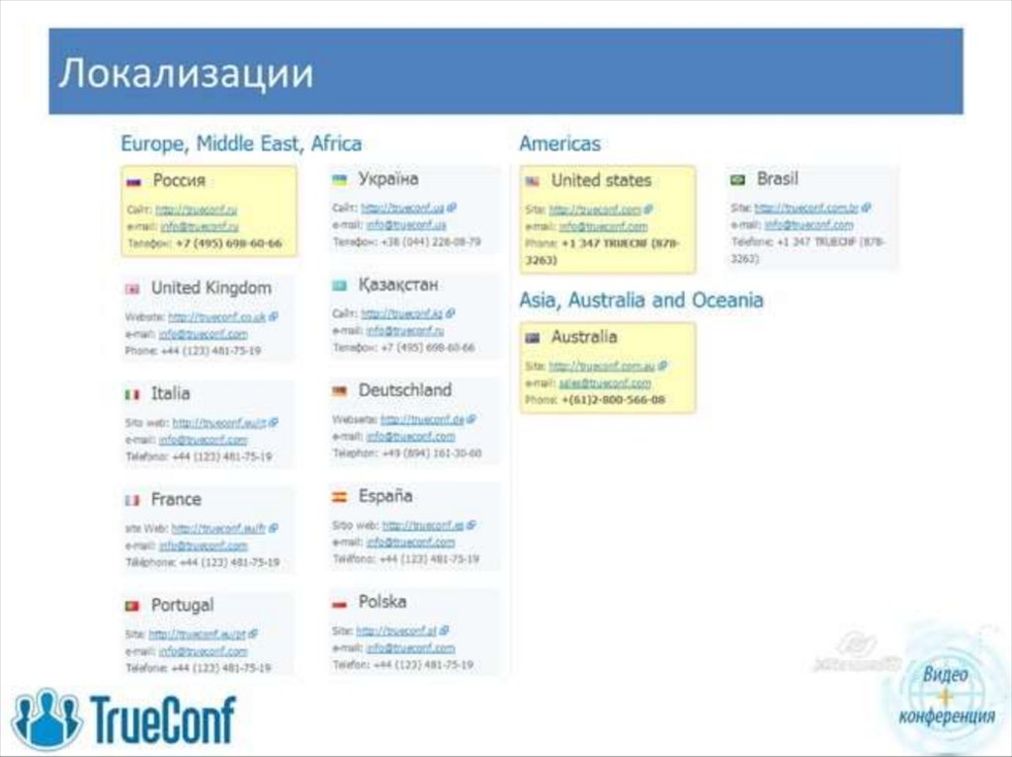The height and width of the screenshot is (757, 1012).
Task: Open the email link under United Kingdom
Action: pyautogui.click(x=204, y=334)
